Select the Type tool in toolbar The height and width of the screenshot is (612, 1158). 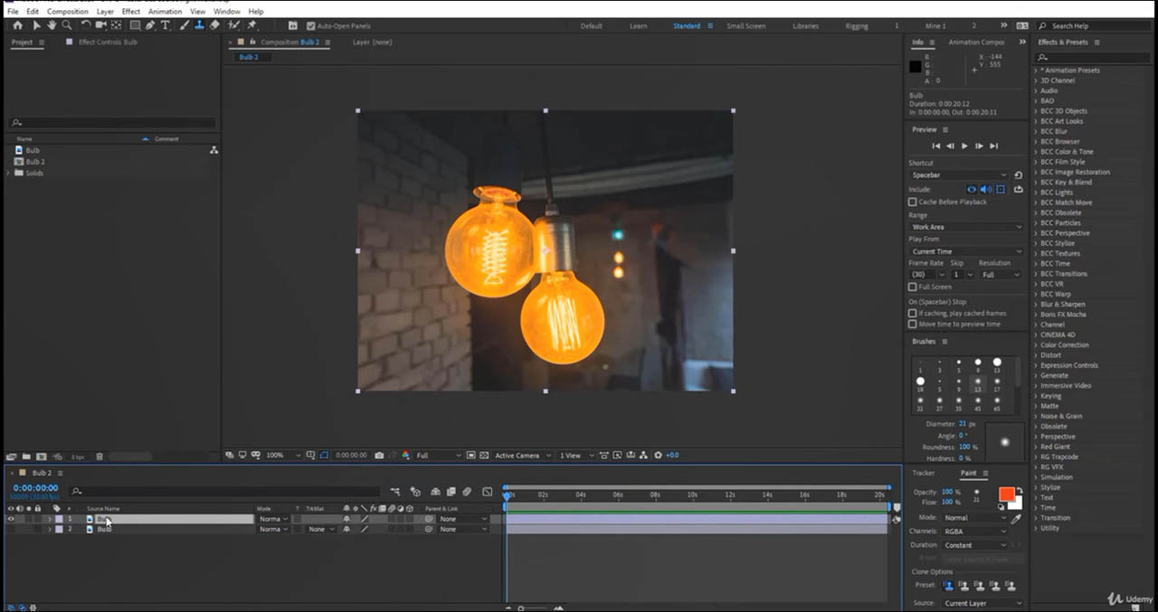click(166, 25)
